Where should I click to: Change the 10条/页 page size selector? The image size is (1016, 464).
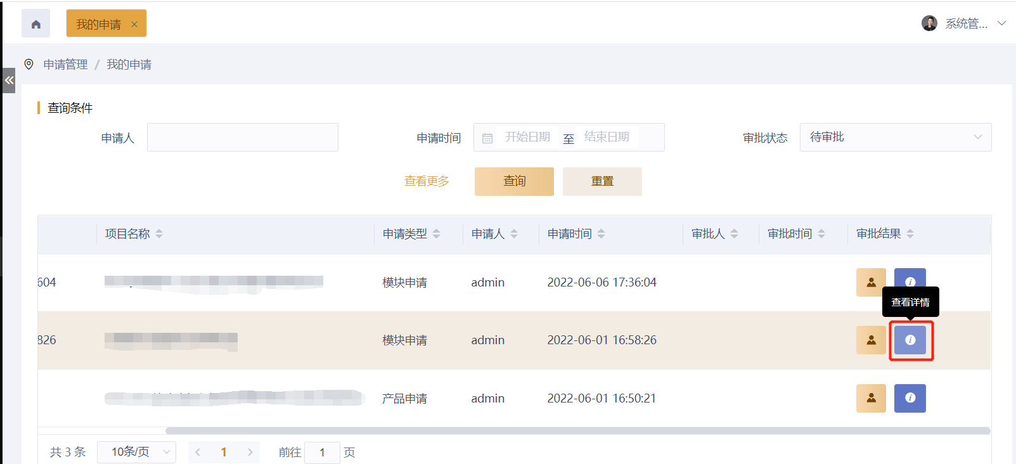[136, 452]
